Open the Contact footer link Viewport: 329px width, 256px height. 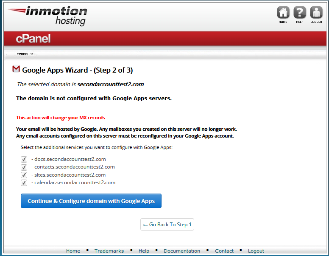click(224, 251)
